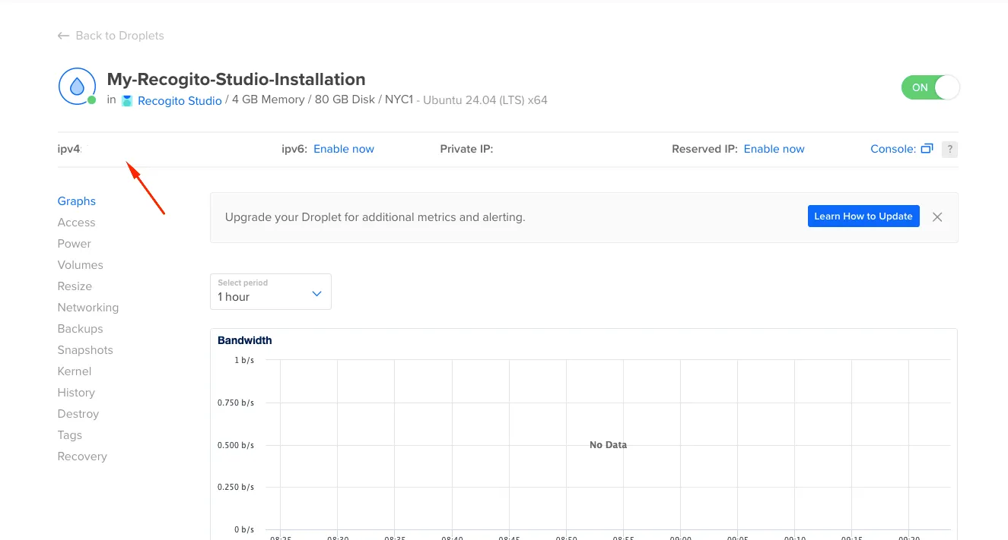
Task: Click the Bandwidth chart title
Action: click(x=245, y=340)
